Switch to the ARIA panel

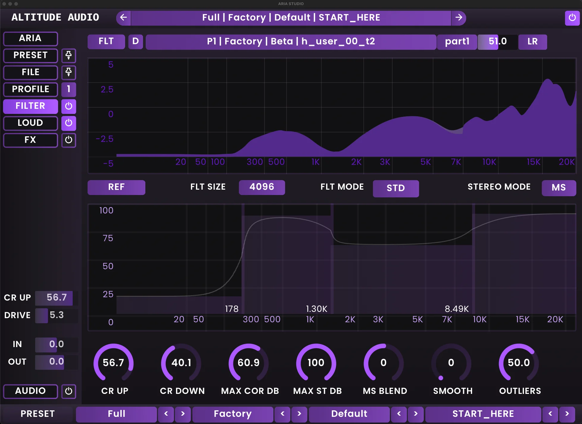click(30, 38)
